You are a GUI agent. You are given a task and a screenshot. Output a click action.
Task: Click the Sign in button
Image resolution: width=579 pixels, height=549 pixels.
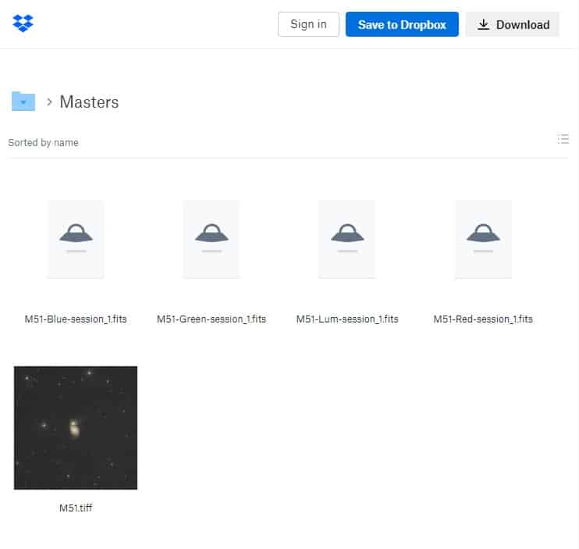point(308,24)
